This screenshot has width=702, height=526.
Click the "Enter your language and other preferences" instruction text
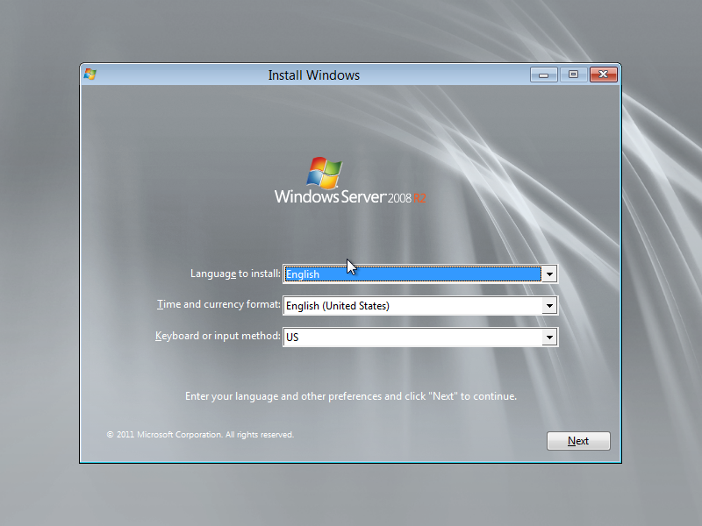click(351, 396)
